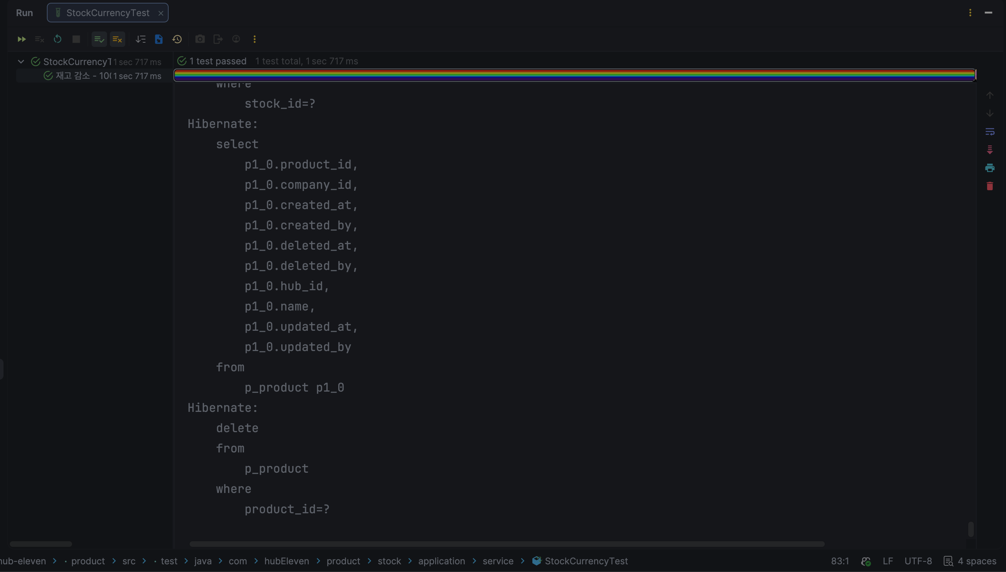
Task: Click the console horizontal scrollbar
Action: click(x=507, y=544)
